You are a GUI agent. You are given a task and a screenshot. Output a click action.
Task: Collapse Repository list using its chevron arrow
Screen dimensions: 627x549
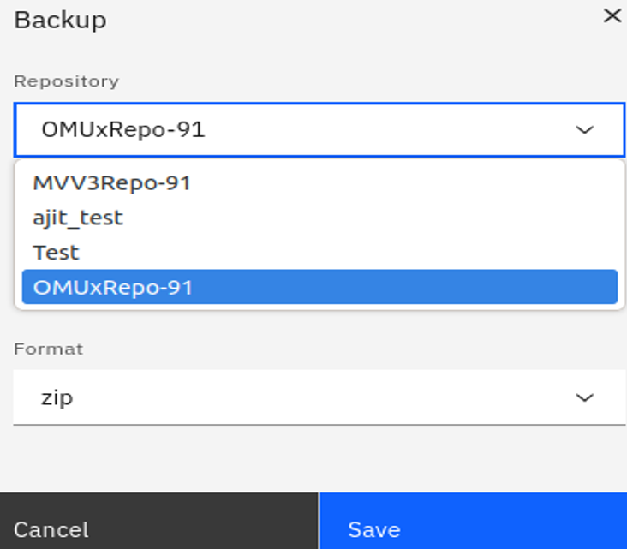coord(584,130)
